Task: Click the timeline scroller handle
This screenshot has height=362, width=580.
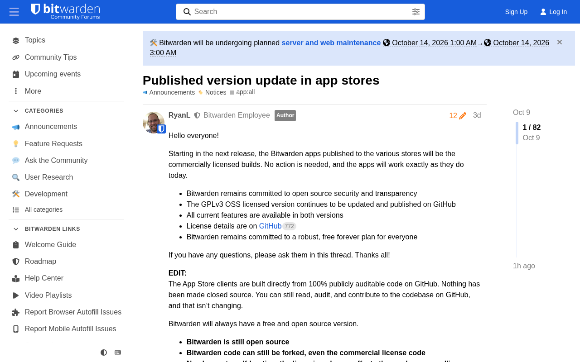Action: point(517,133)
